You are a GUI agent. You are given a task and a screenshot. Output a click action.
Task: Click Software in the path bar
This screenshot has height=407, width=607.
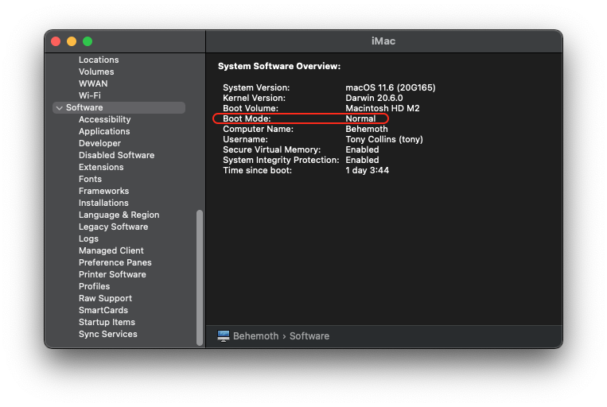(x=309, y=336)
